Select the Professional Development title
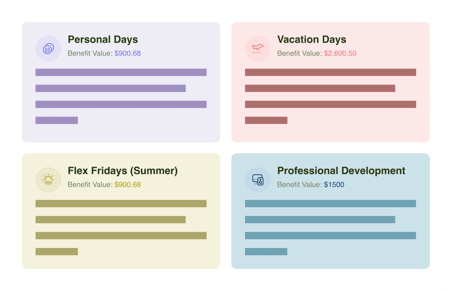 pyautogui.click(x=341, y=171)
